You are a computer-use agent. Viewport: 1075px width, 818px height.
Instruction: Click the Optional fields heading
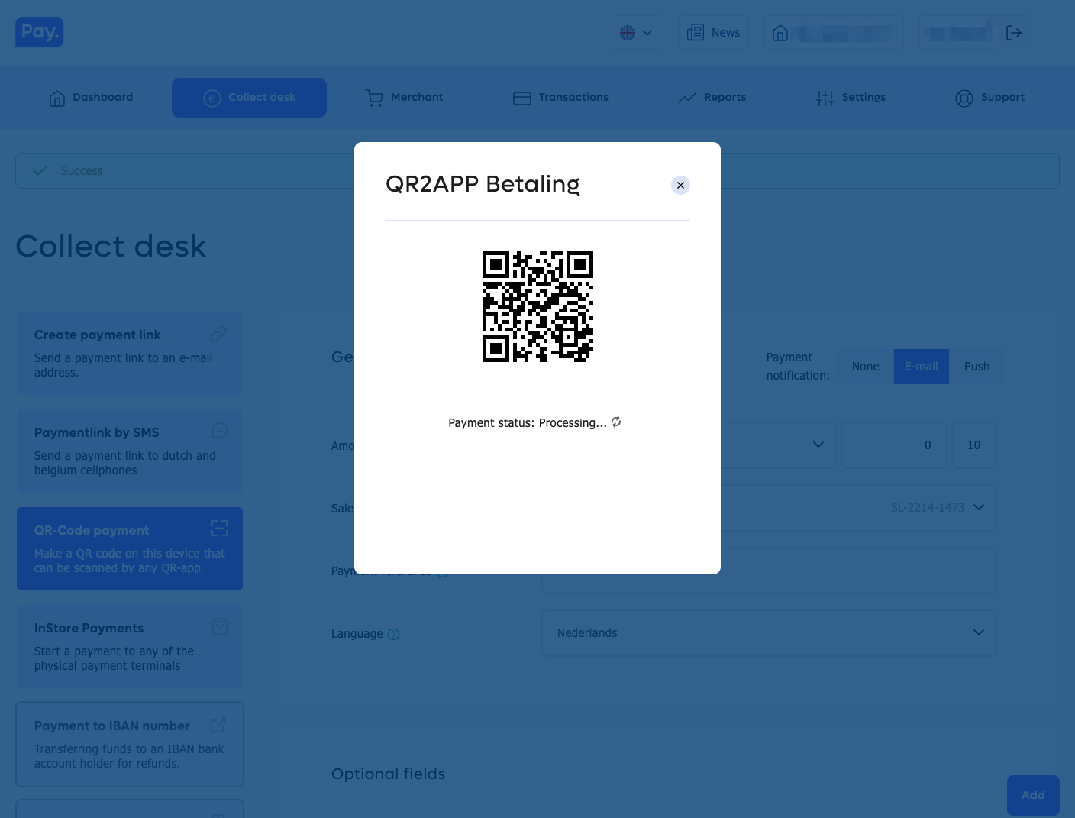coord(388,774)
